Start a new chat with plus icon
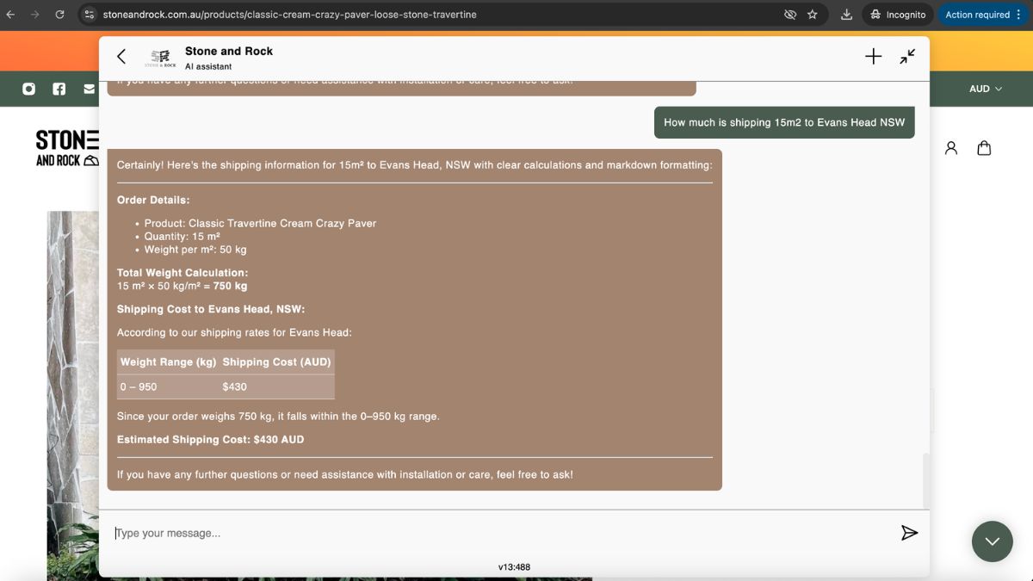The height and width of the screenshot is (581, 1033). pos(873,57)
